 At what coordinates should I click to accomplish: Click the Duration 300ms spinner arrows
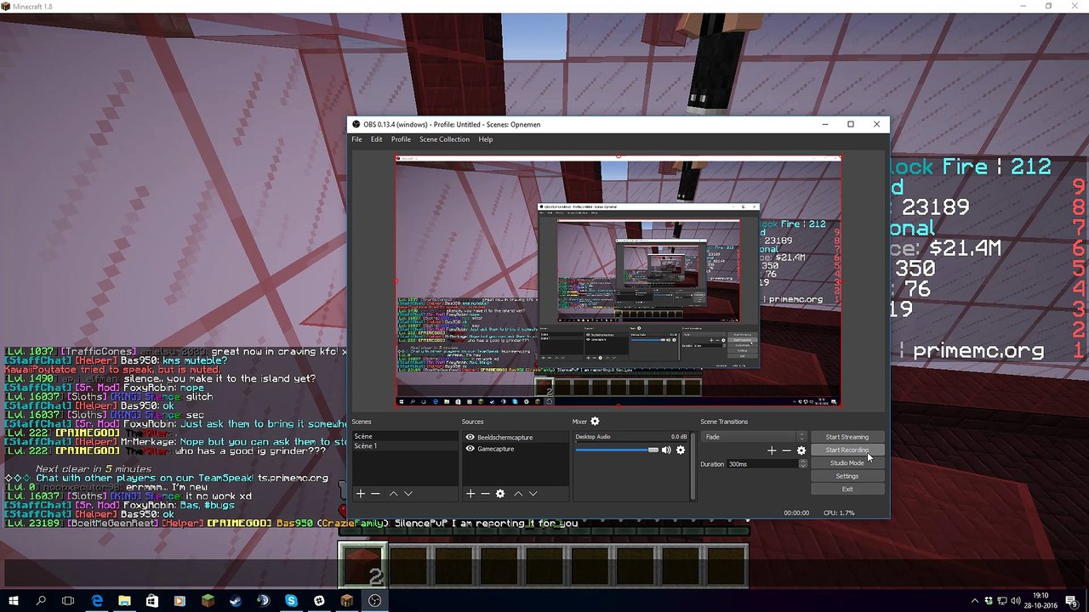point(802,464)
